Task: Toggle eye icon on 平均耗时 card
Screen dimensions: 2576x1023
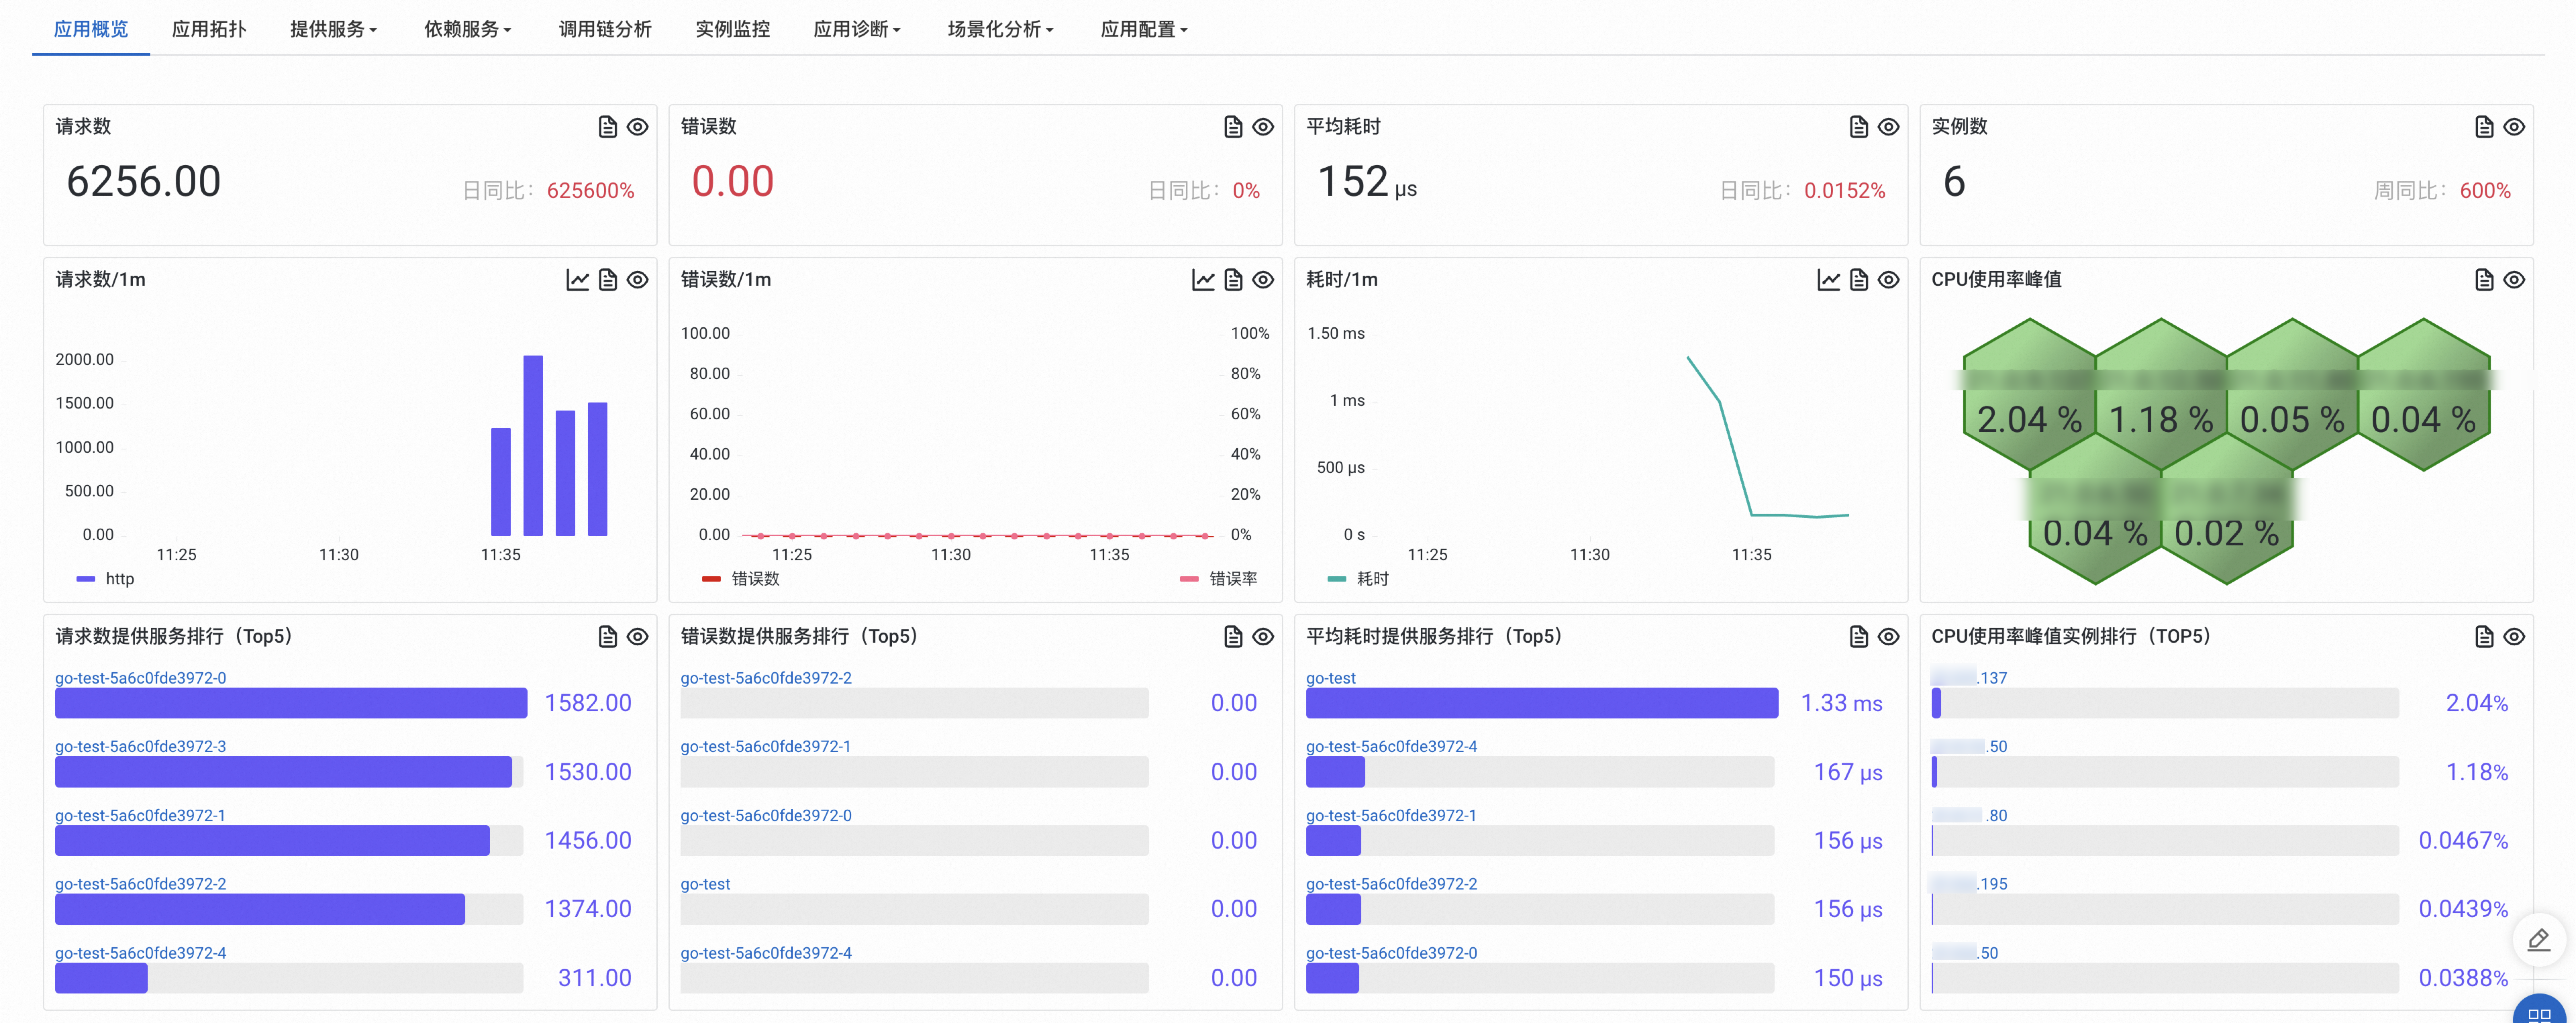Action: [1888, 127]
